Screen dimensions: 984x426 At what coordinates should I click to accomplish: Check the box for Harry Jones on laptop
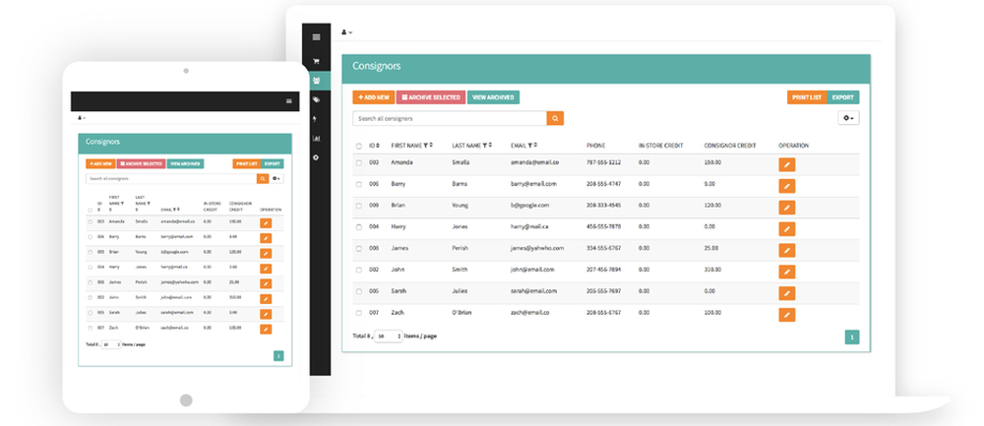(359, 227)
